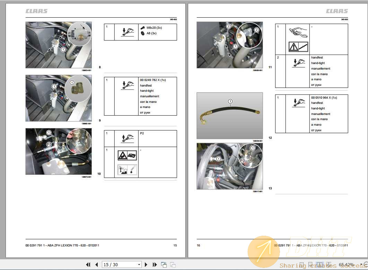Go to the next page
The image size is (368, 270).
(x=146, y=264)
